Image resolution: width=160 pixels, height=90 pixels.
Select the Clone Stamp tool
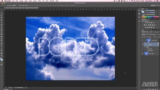[x=1, y=29]
